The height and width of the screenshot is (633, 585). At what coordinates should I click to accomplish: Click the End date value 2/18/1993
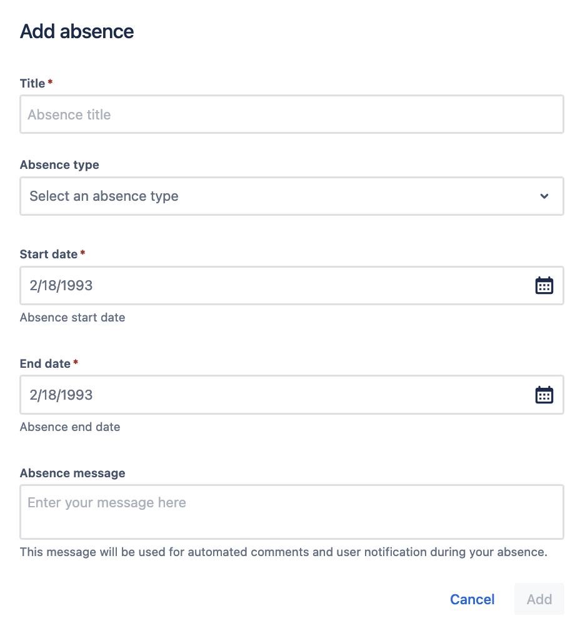click(x=61, y=395)
